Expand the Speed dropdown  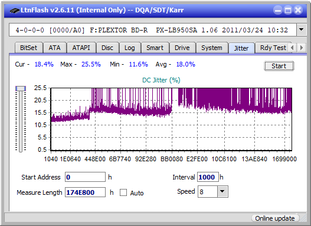coord(222,191)
